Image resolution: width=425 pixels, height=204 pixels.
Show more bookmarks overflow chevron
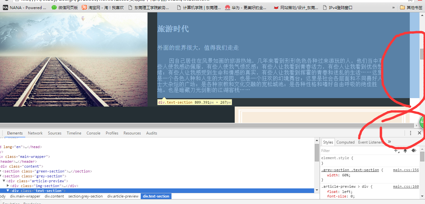pyautogui.click(x=394, y=7)
